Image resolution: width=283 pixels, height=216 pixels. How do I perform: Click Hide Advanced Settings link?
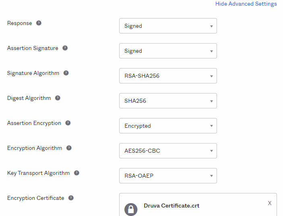pyautogui.click(x=246, y=4)
